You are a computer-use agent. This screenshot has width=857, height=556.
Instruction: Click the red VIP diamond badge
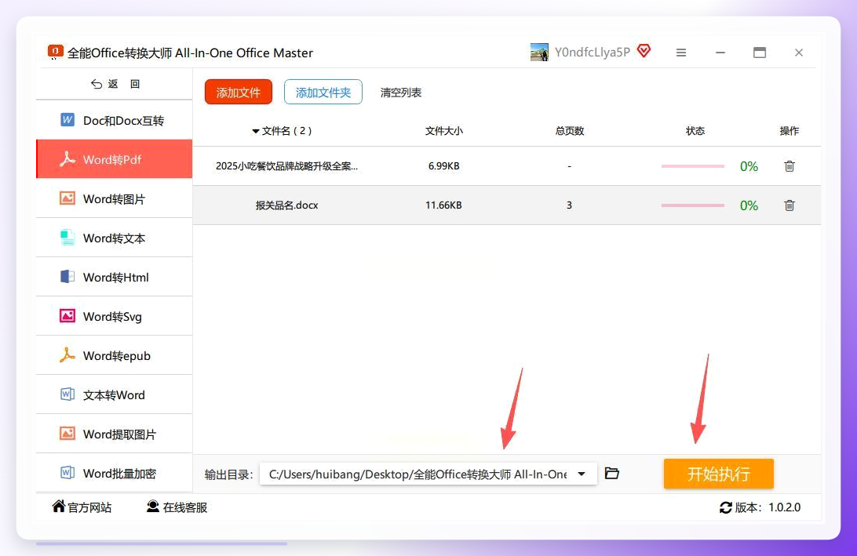coord(644,51)
